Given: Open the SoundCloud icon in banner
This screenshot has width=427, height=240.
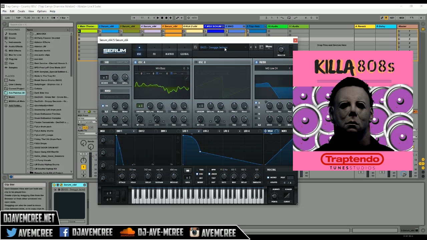Looking at the screenshot, I should [127, 232].
